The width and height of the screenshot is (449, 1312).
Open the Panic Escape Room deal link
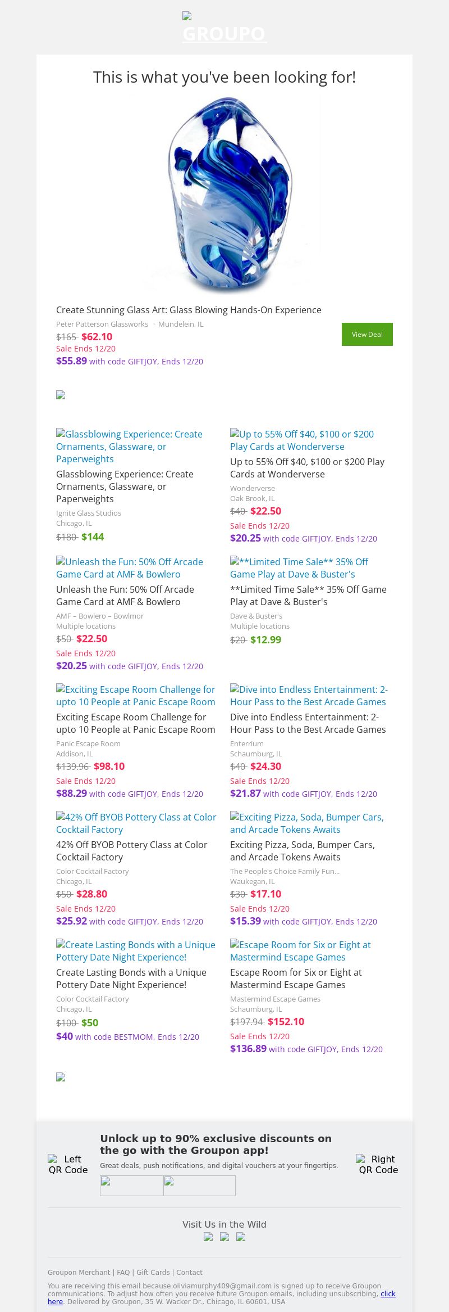point(135,696)
